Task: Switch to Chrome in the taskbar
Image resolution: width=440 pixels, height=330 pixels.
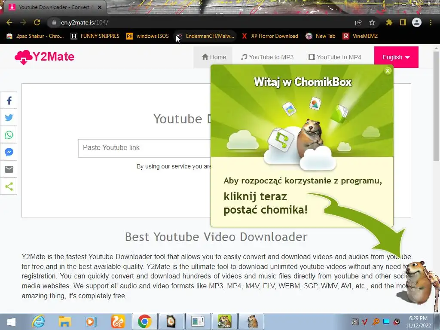Action: coord(144,321)
